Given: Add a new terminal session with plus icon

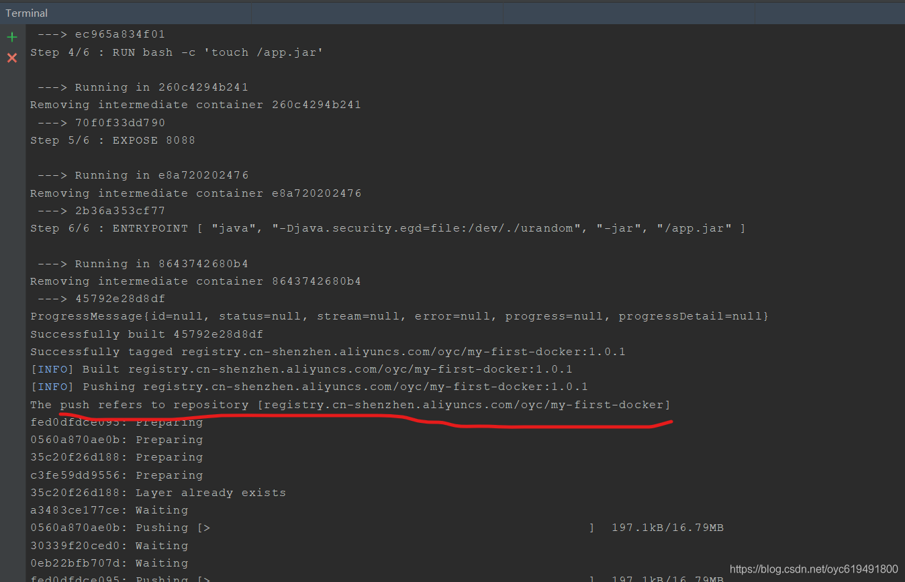Looking at the screenshot, I should pos(12,37).
